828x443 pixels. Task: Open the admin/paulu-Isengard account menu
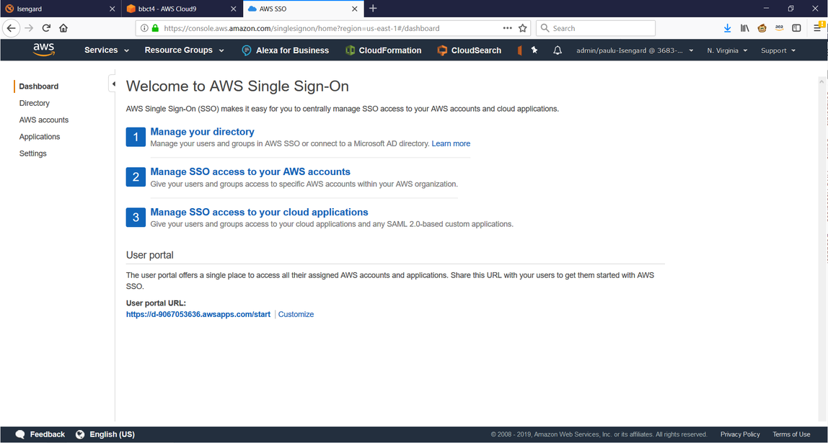[x=635, y=50]
